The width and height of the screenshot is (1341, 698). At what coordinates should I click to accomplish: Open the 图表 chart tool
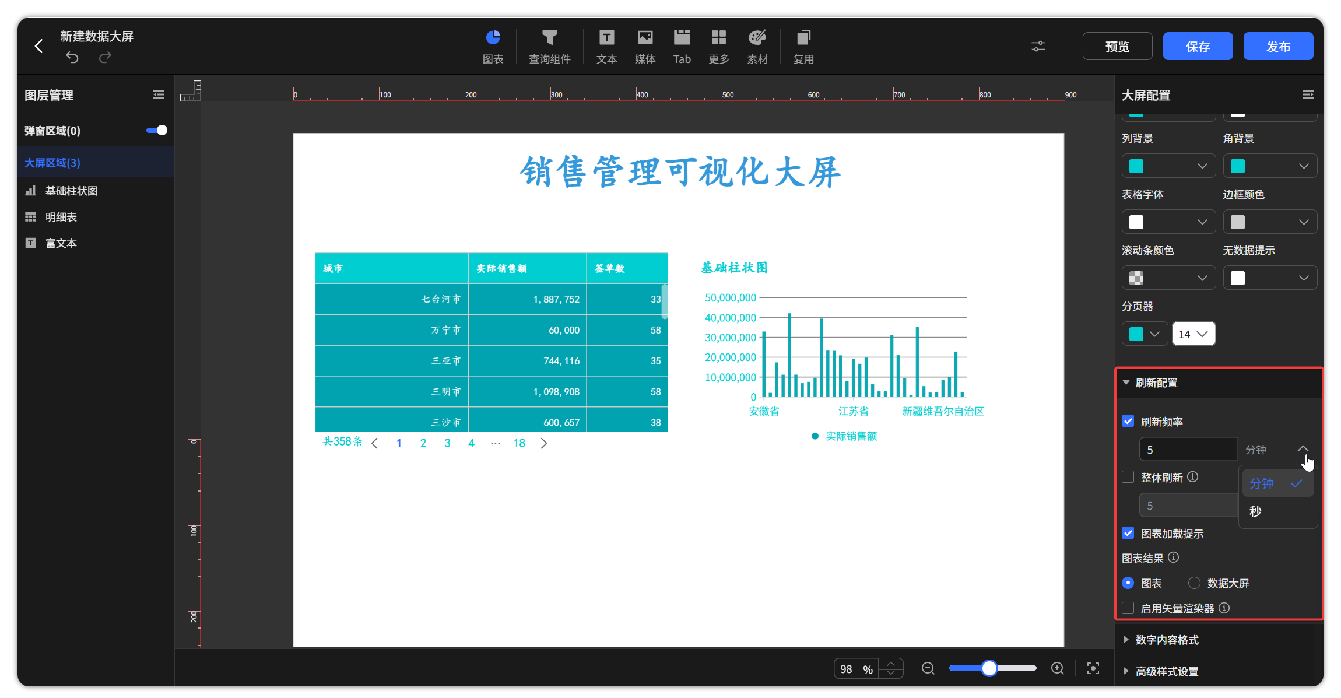tap(493, 47)
